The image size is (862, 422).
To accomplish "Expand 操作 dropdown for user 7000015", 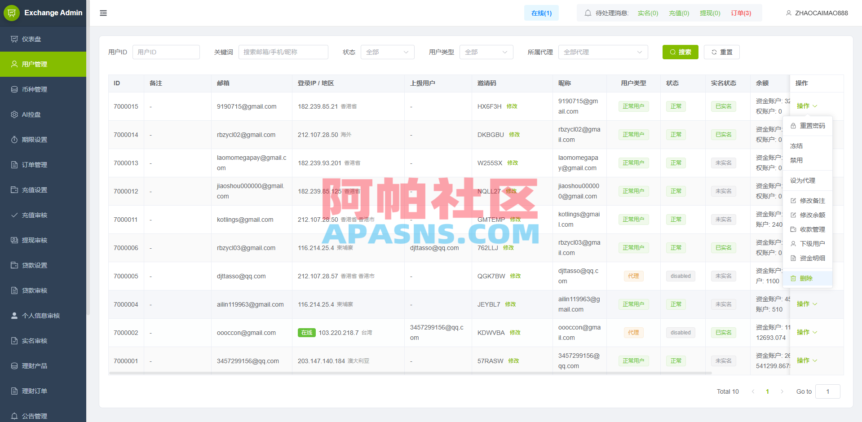I will click(x=807, y=106).
